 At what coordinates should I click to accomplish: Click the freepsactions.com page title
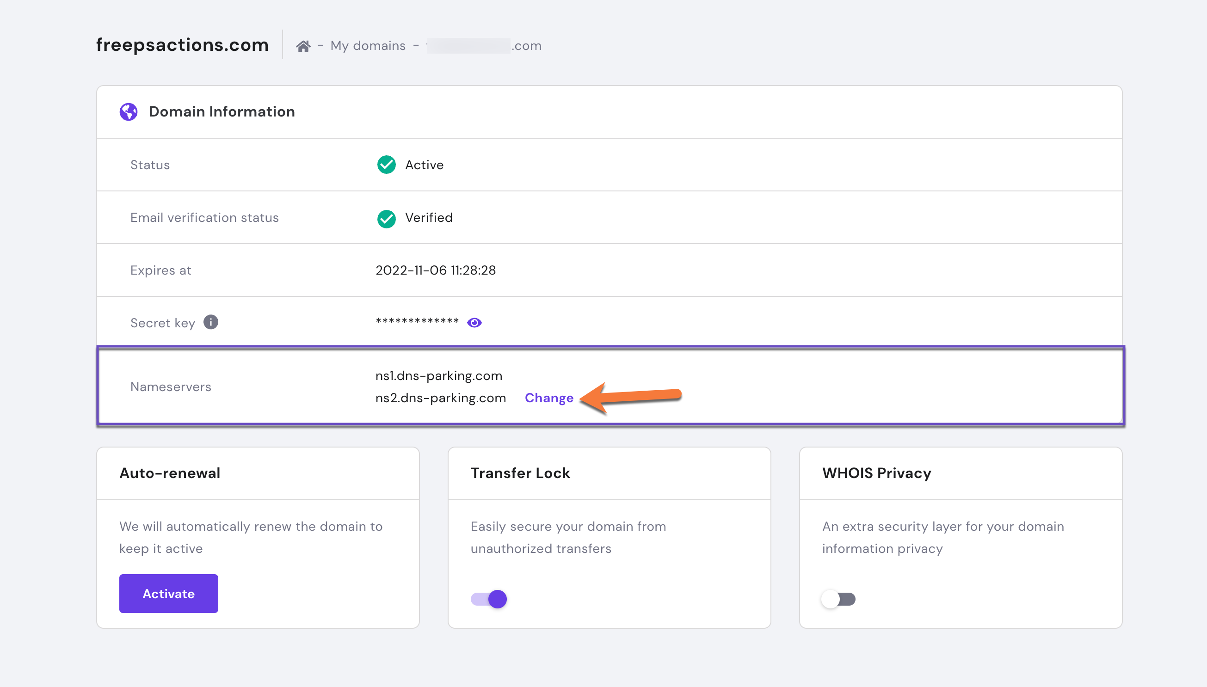pos(182,45)
